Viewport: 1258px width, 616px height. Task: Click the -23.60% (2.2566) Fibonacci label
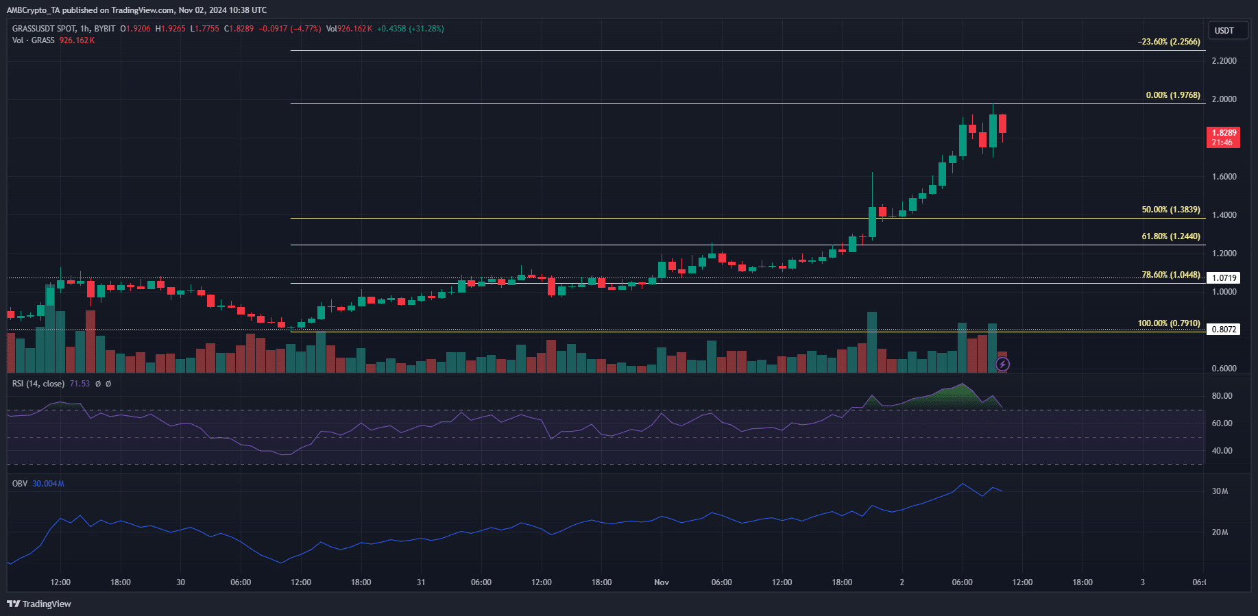tap(1169, 42)
